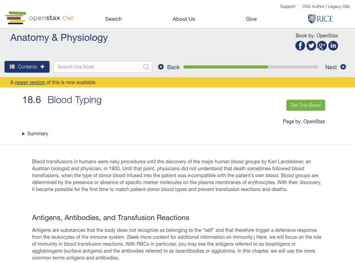355x263 pixels.
Task: Open the OpenStax CNX logo
Action: coord(40,18)
